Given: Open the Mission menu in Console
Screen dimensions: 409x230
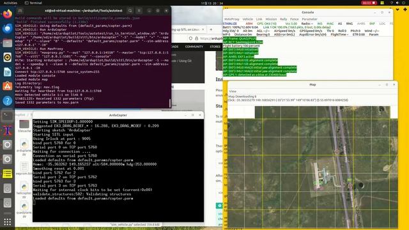Looking at the screenshot, I should click(x=271, y=19).
